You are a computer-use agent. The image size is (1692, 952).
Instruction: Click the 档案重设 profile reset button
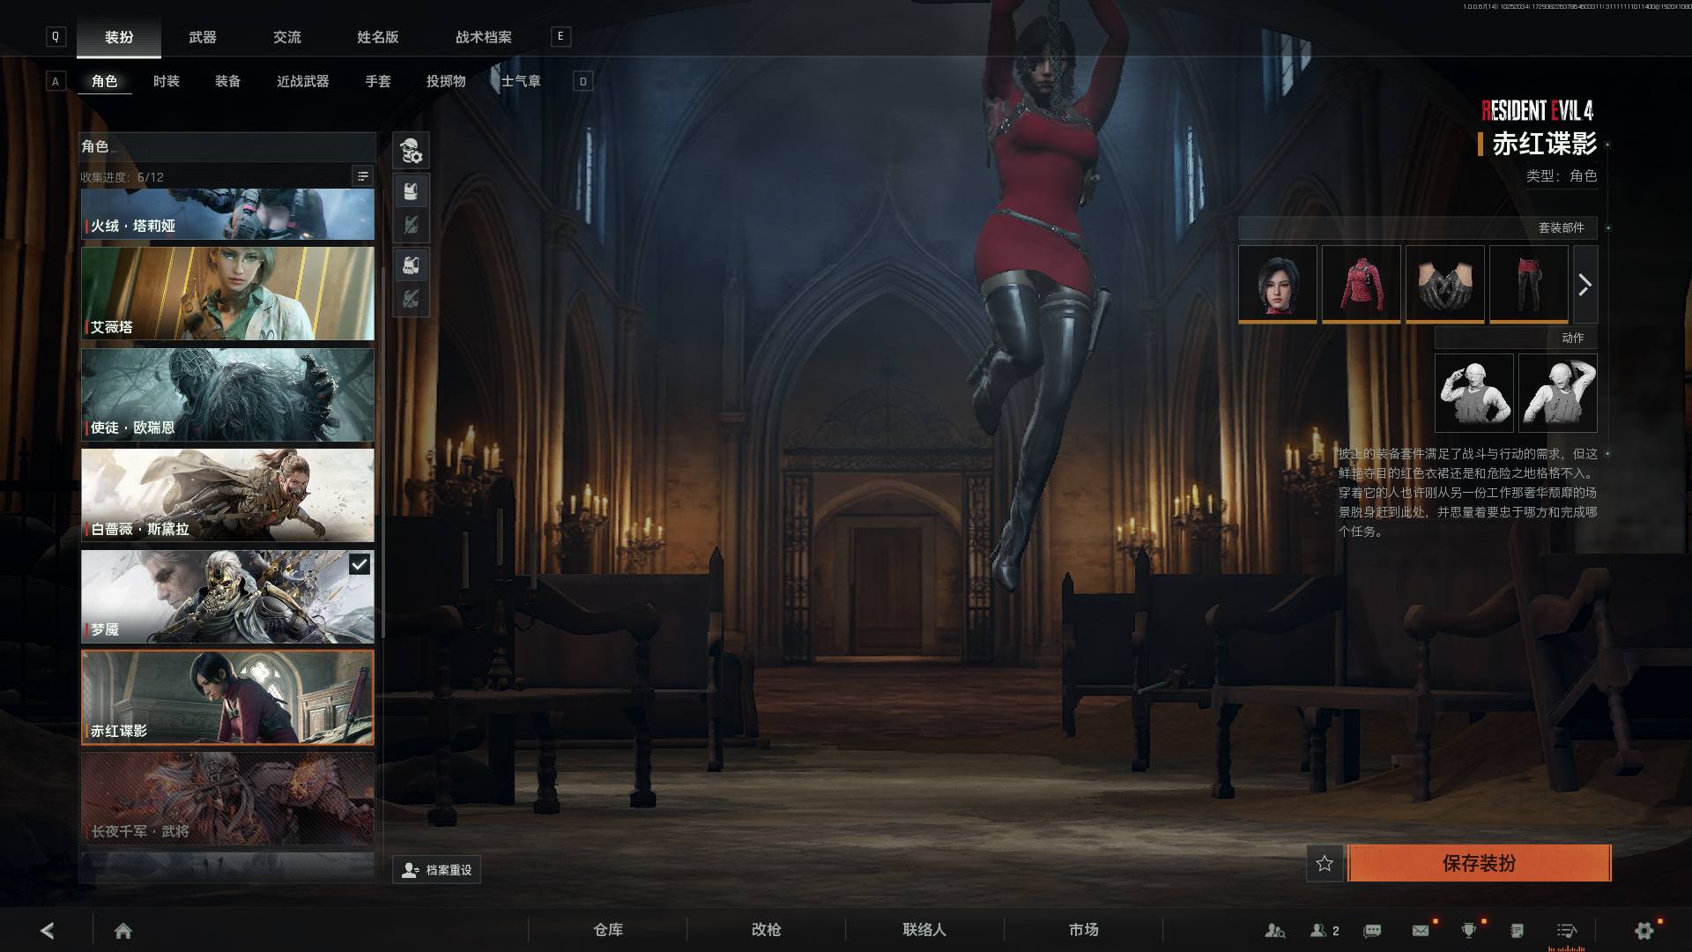coord(436,870)
